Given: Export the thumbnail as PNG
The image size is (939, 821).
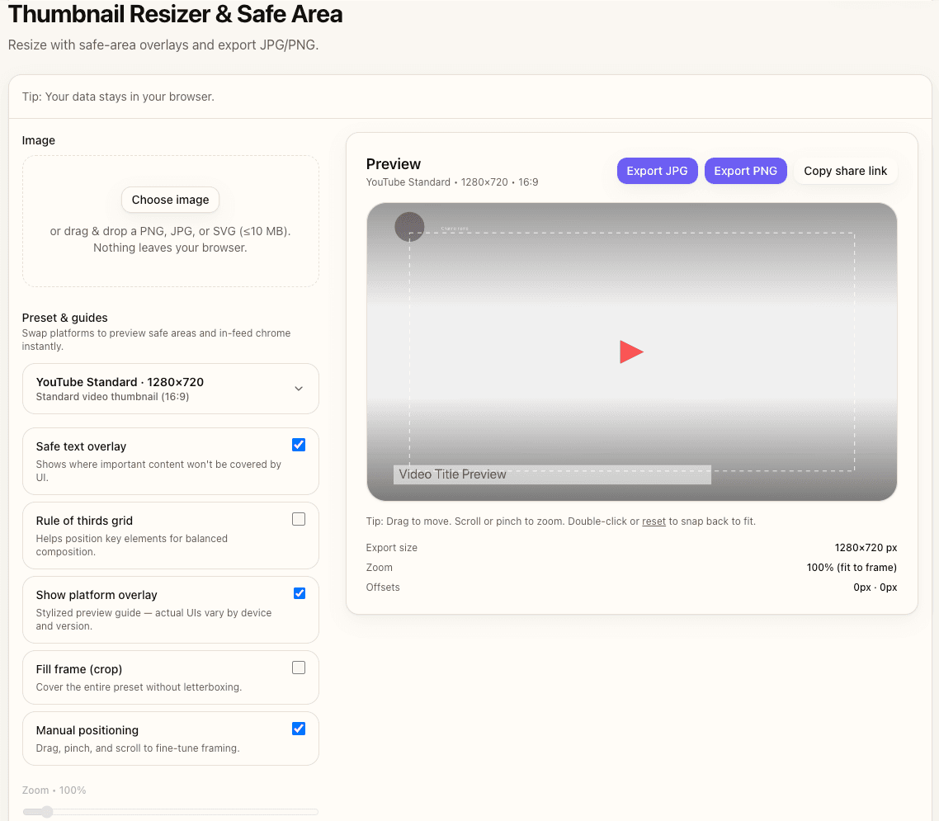Looking at the screenshot, I should tap(745, 171).
